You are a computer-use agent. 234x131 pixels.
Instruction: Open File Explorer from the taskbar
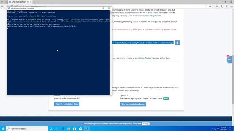pos(69,128)
